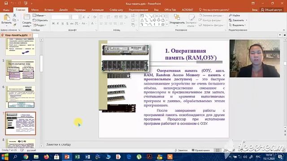
Task: Switch to the Анимация ribbon tab
Action: [x=97, y=10]
